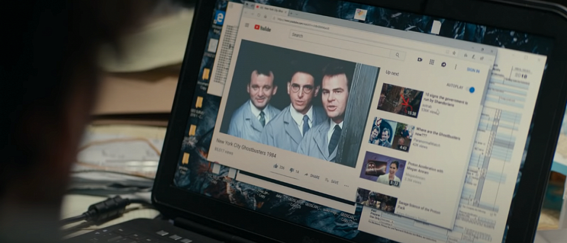
Task: Open a new browser tab
Action: [x=292, y=13]
